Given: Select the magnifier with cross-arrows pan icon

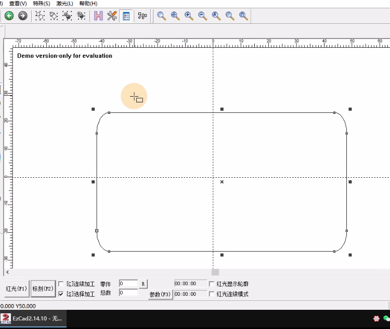Looking at the screenshot, I should [175, 16].
